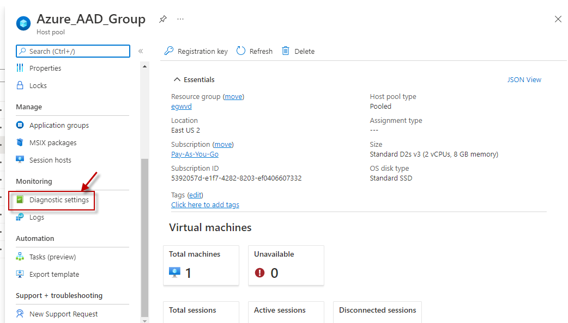Click move link next to Subscription
568x323 pixels.
(x=223, y=144)
